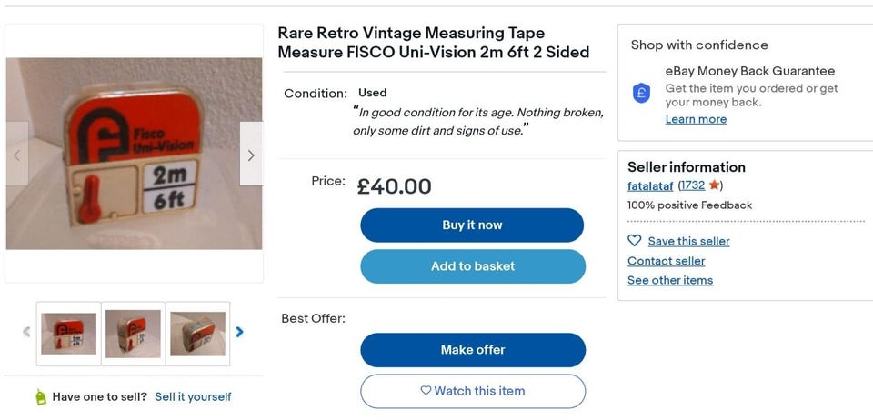Contact the seller
873x420 pixels.
click(666, 261)
